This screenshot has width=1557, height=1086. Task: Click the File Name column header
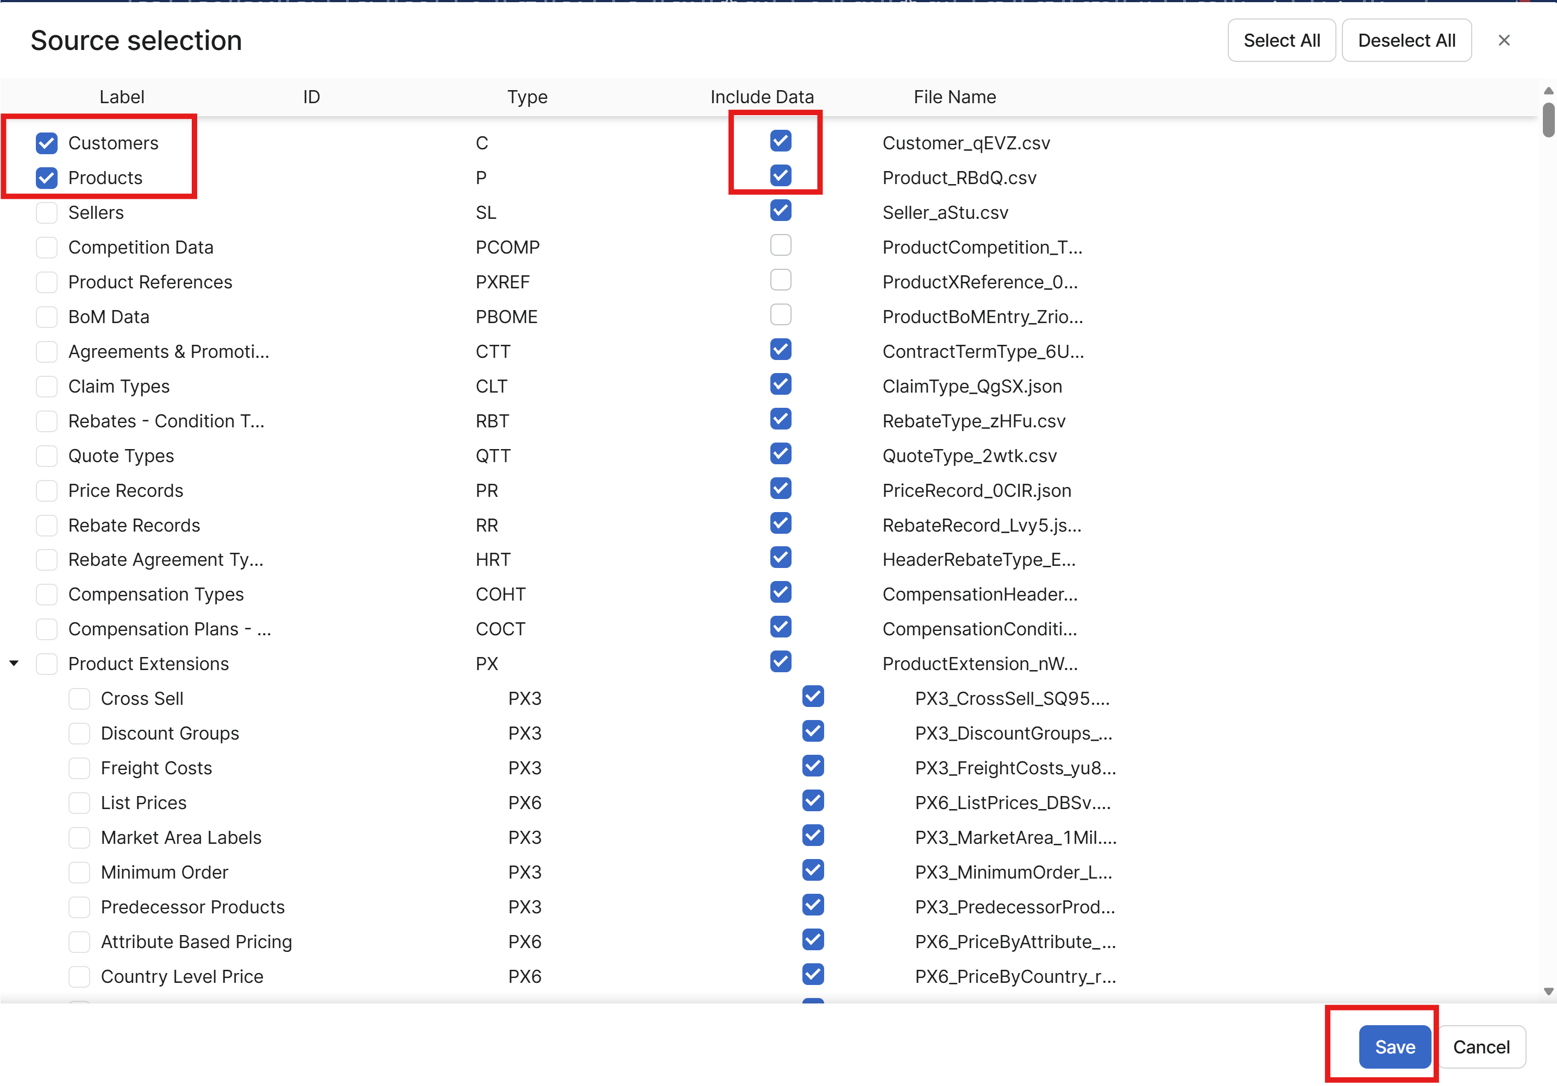point(954,97)
